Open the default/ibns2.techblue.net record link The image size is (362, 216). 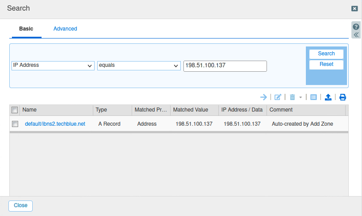[x=55, y=124]
